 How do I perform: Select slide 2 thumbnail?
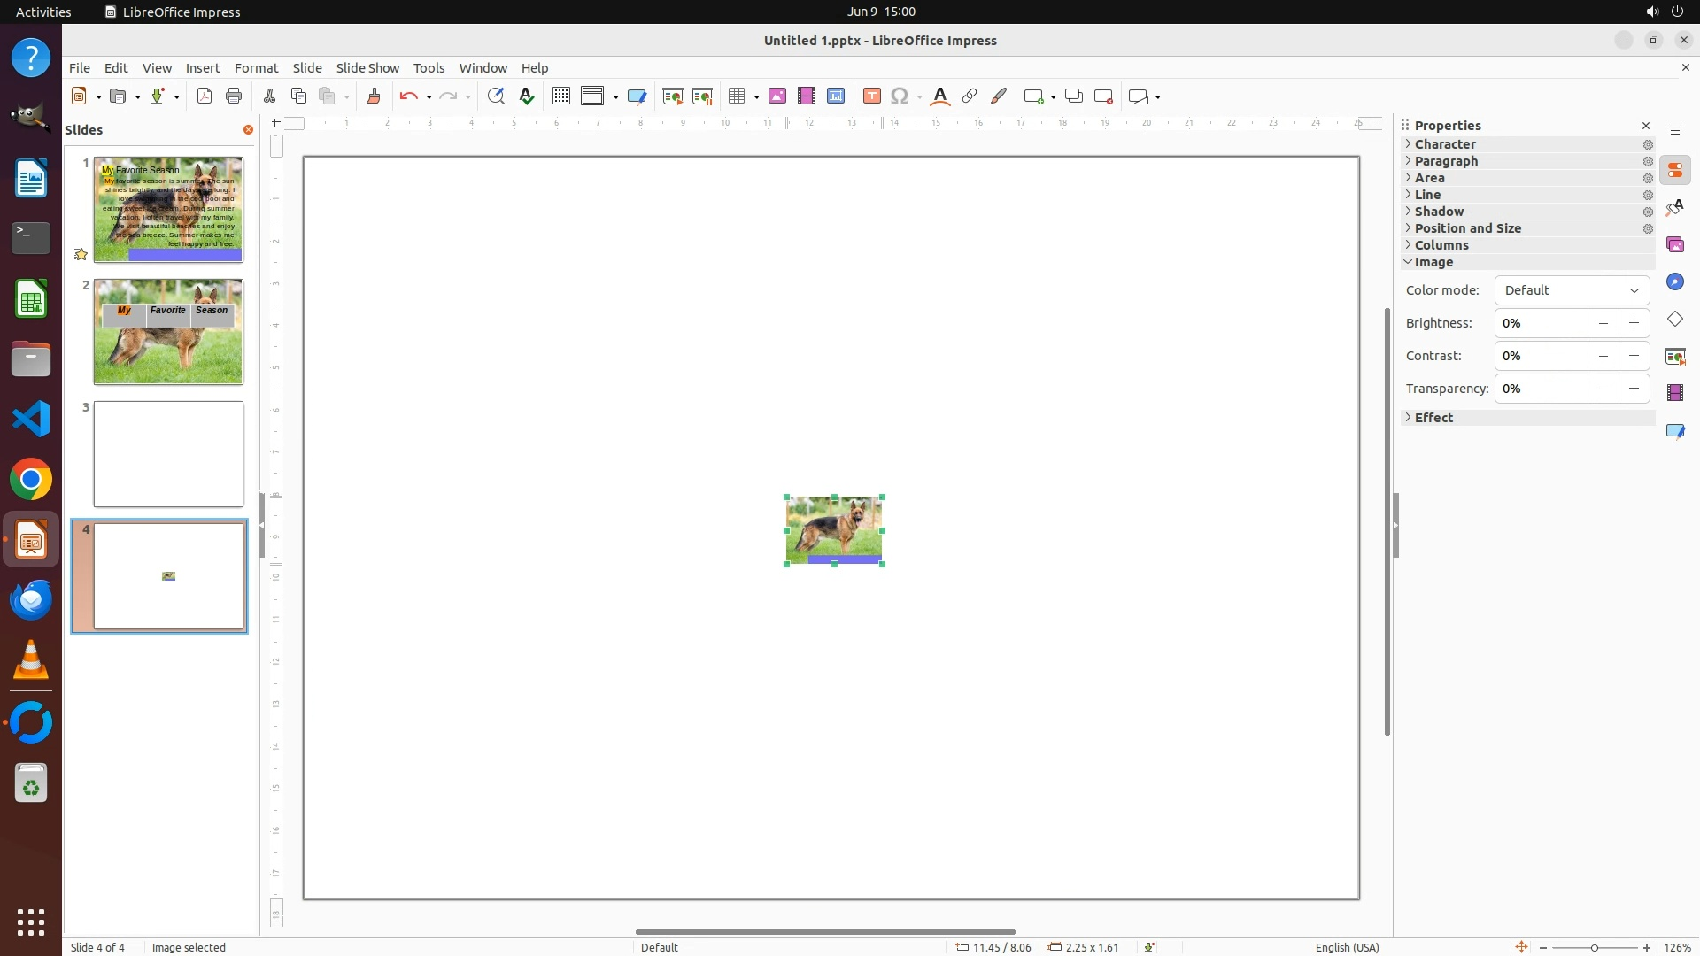pos(168,332)
